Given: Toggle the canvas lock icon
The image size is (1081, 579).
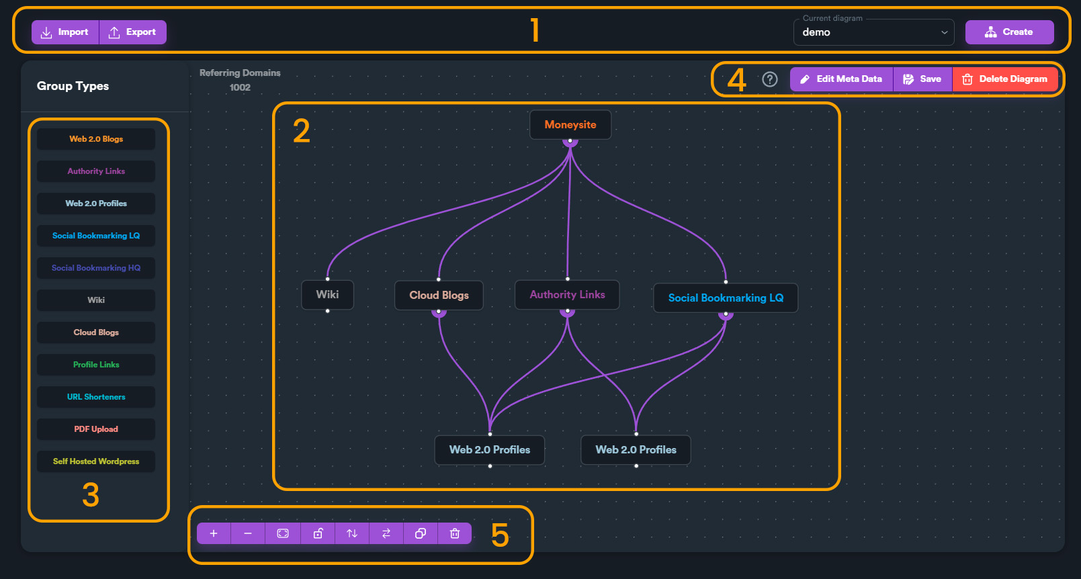Looking at the screenshot, I should (x=318, y=533).
